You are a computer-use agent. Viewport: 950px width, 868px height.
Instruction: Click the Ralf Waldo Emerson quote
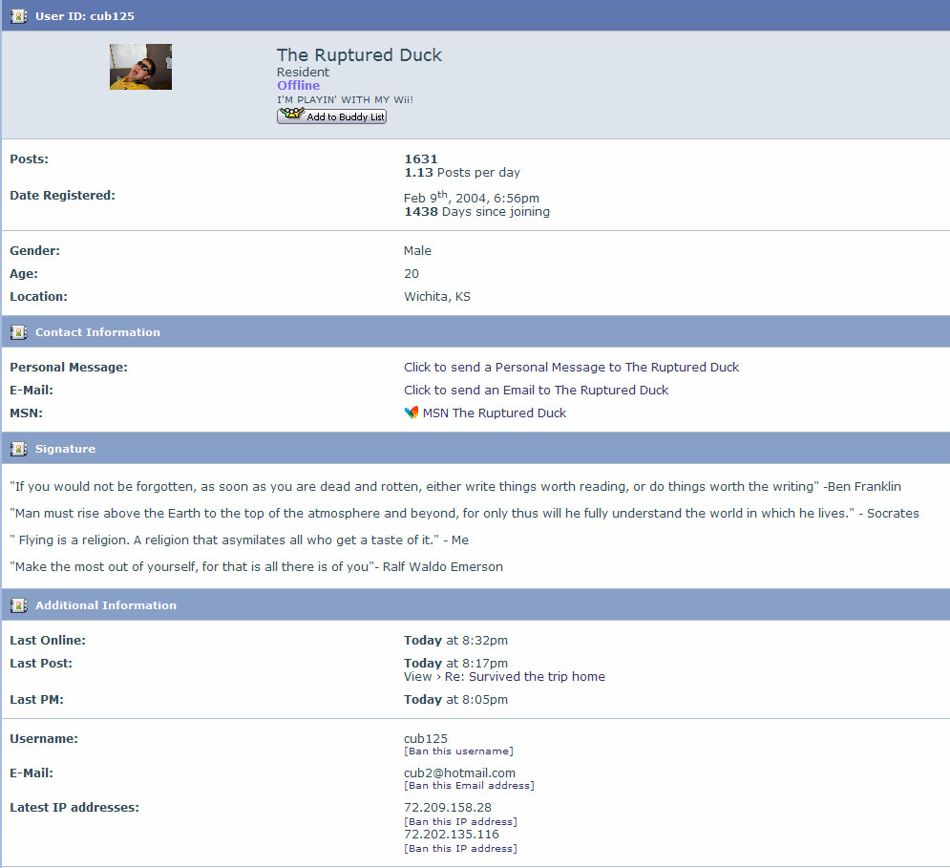[x=256, y=567]
